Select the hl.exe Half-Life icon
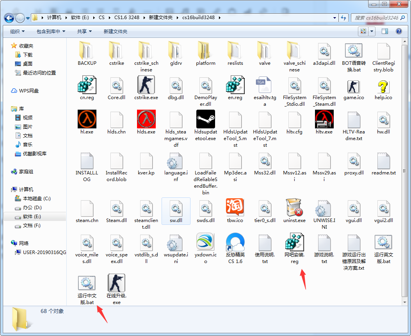This screenshot has width=411, height=336. [x=87, y=119]
